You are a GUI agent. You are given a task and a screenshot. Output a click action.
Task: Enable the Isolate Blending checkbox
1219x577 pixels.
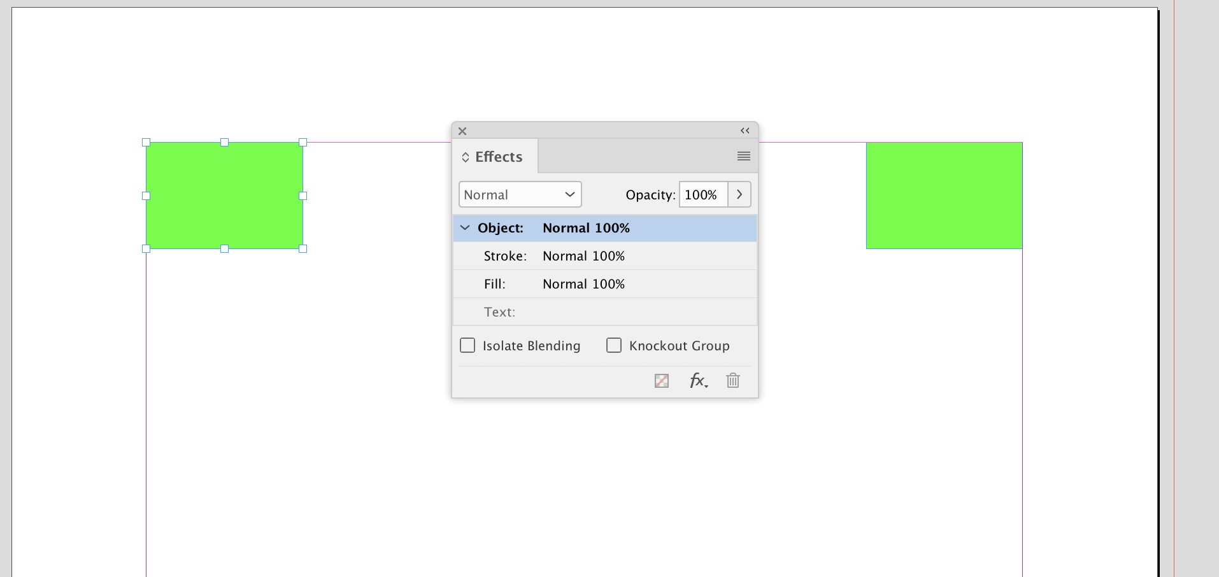click(467, 345)
